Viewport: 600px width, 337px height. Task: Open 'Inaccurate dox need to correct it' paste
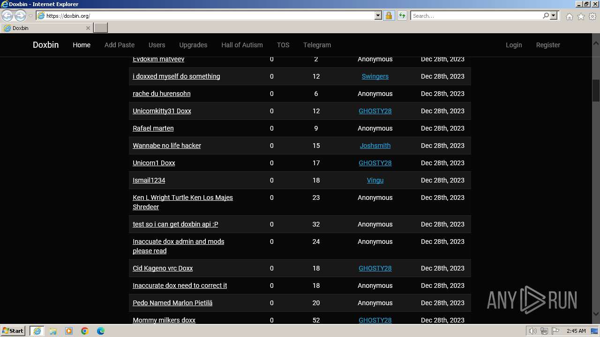[180, 286]
